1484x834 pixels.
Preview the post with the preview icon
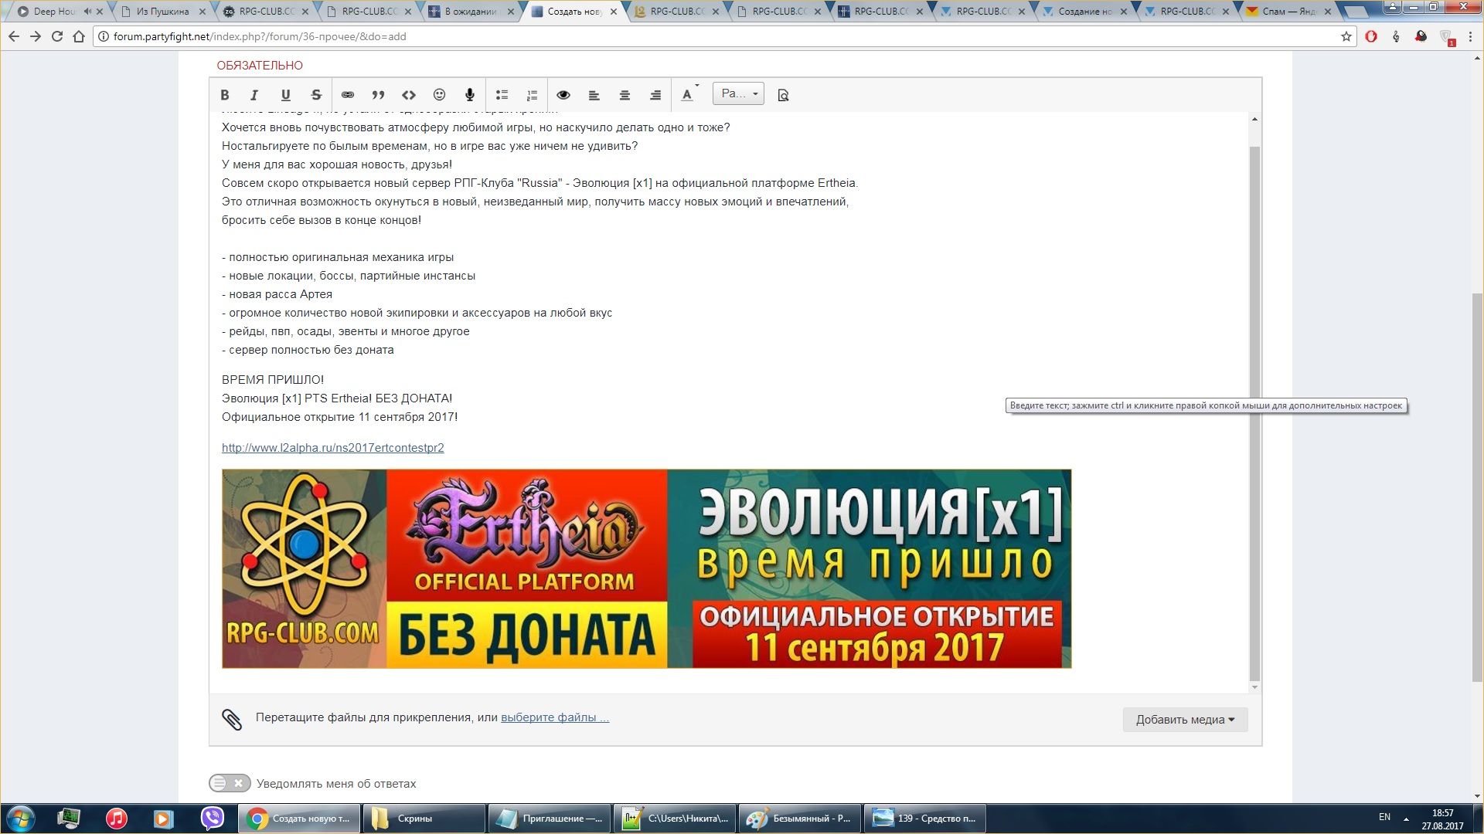point(783,95)
